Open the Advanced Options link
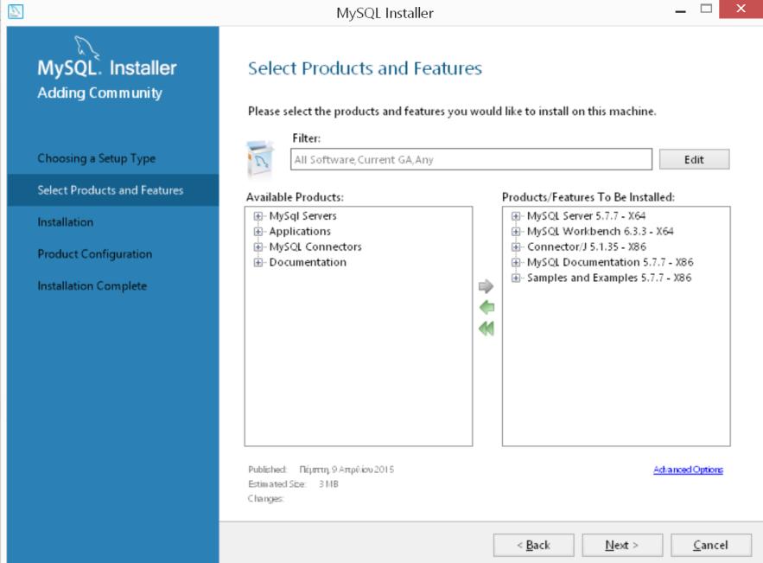Screen dimensions: 763x563 [688, 470]
